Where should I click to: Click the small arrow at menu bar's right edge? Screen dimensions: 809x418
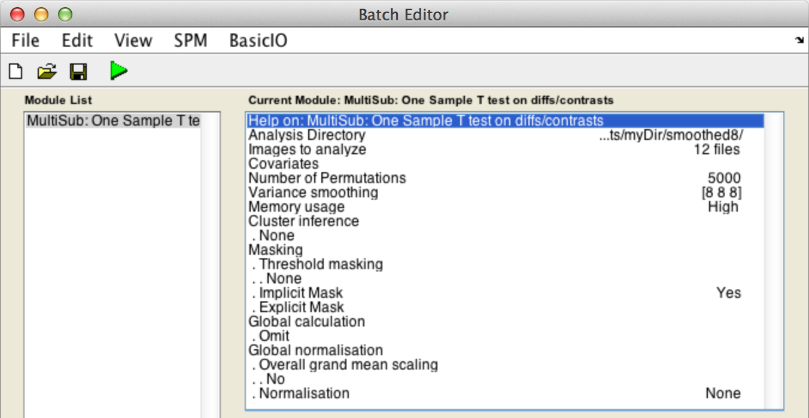(799, 40)
